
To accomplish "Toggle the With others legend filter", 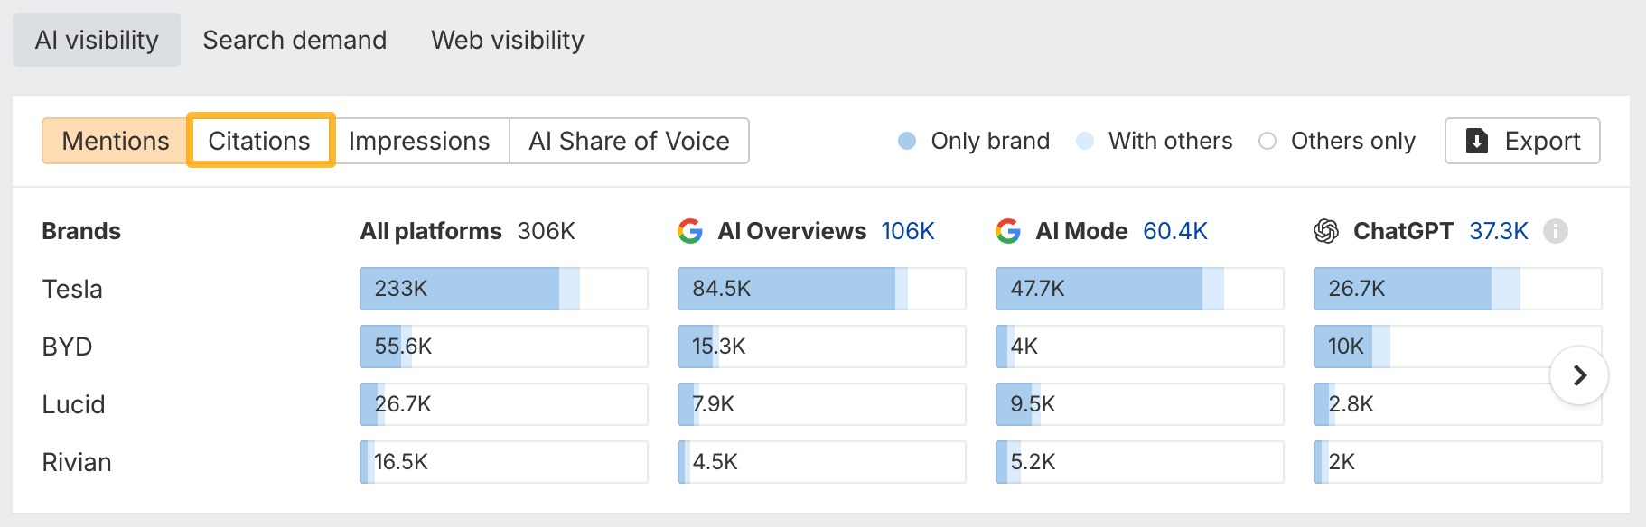I will [x=1154, y=141].
